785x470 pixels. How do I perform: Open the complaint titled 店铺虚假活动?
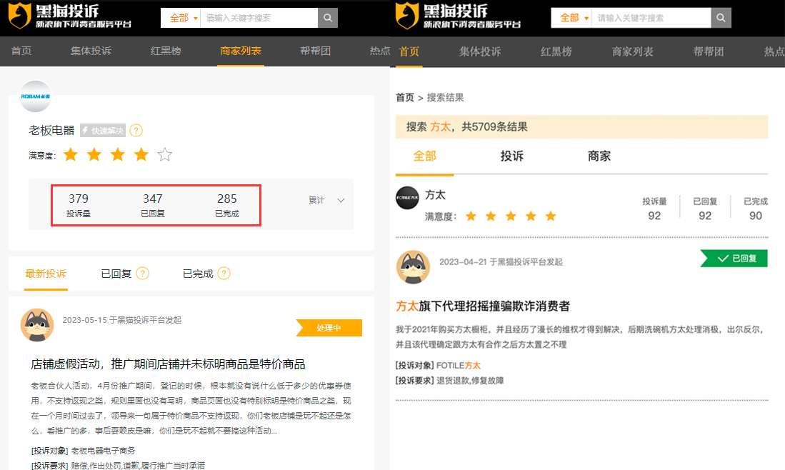[168, 364]
